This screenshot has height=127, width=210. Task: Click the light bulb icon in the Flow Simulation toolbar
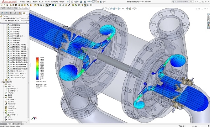point(82,5)
